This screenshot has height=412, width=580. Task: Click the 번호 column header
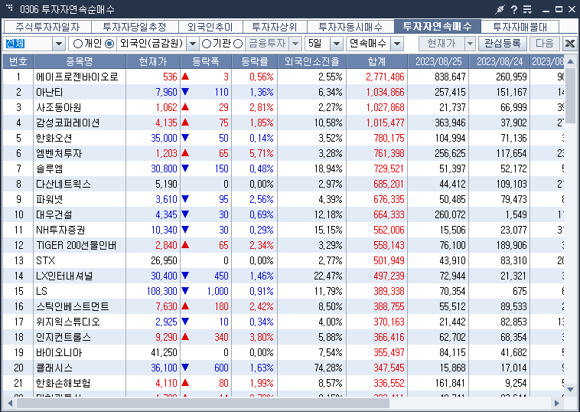[x=18, y=61]
